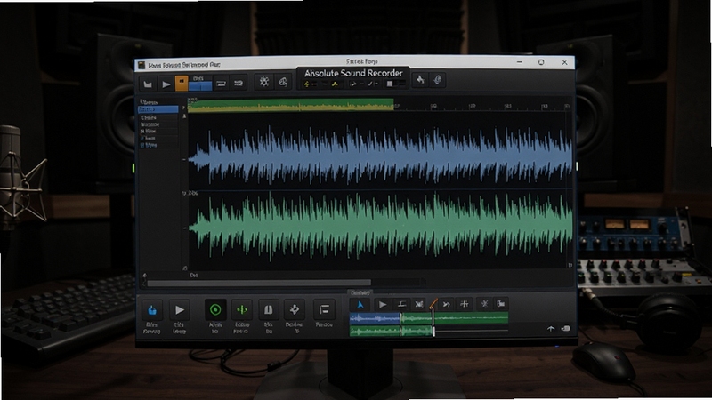Click the play triangle in the top toolbar
The height and width of the screenshot is (400, 712).
166,84
